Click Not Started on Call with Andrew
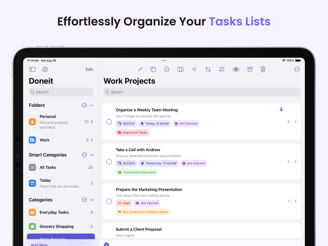The width and height of the screenshot is (328, 246). [x=194, y=163]
